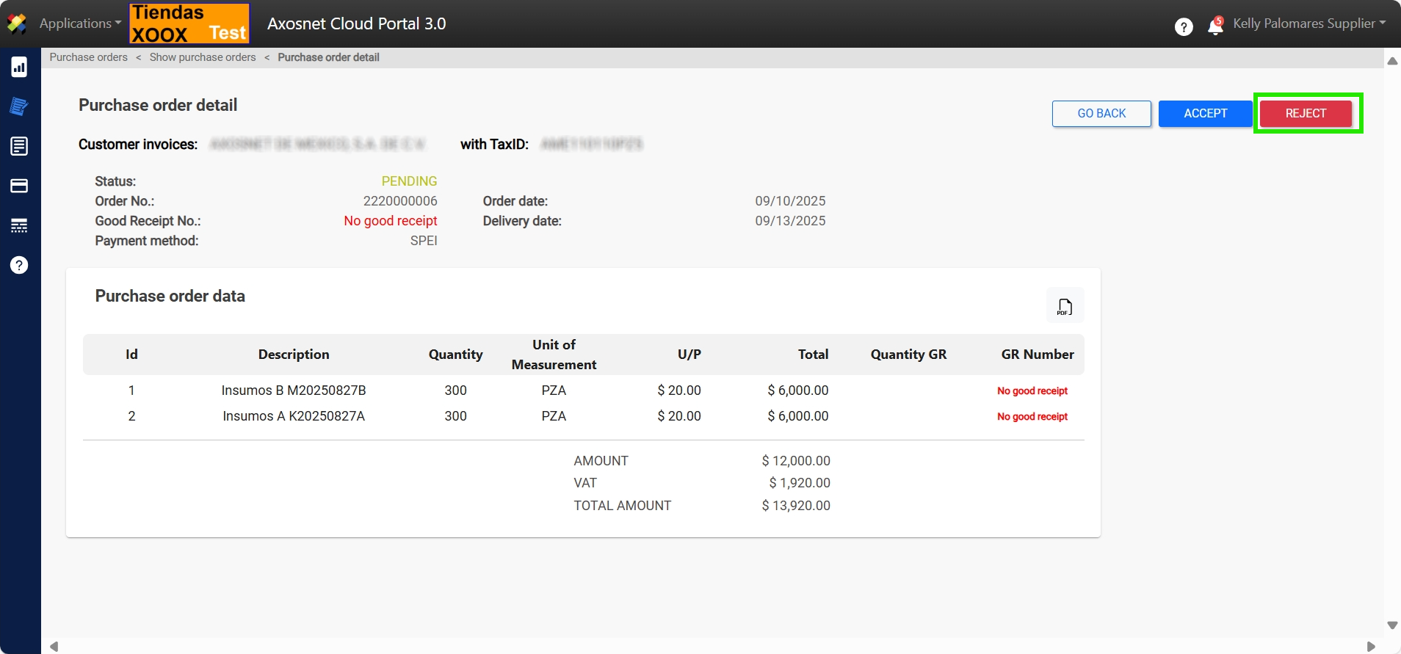Click the scroll right arrow on horizontal scrollbar

coord(1371,647)
